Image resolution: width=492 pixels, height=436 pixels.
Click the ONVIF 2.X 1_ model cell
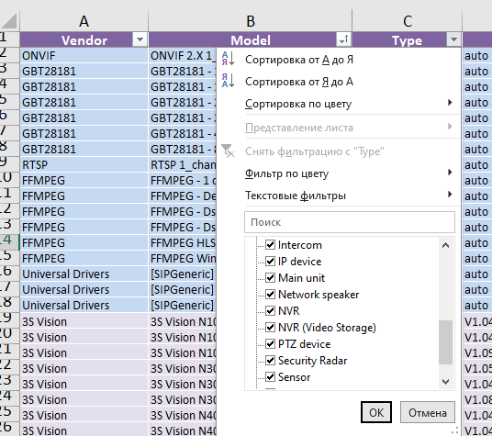point(183,55)
